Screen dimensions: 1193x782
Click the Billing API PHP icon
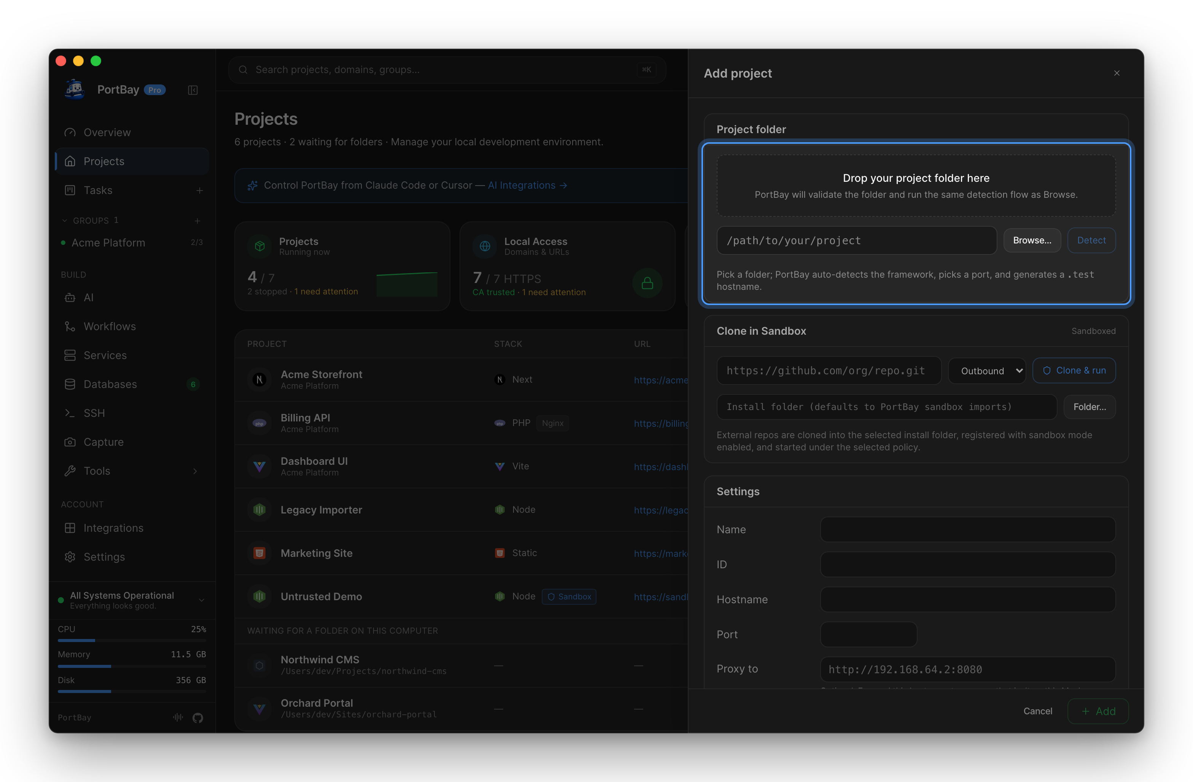pyautogui.click(x=260, y=423)
